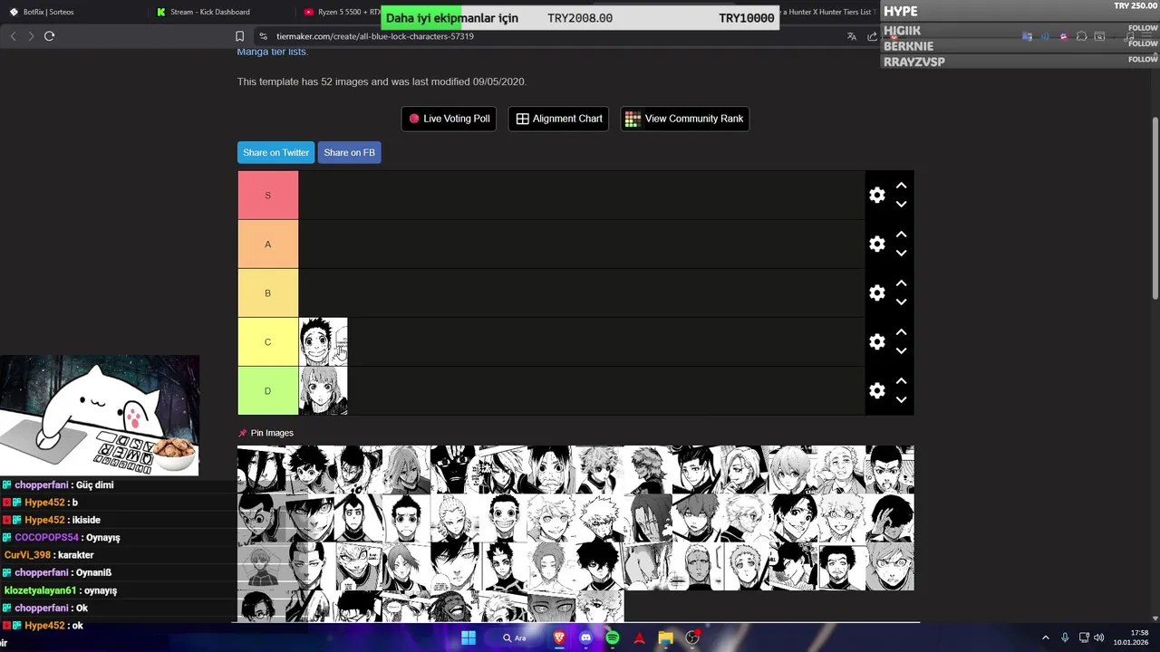Open Brave browser from taskbar

click(x=559, y=638)
